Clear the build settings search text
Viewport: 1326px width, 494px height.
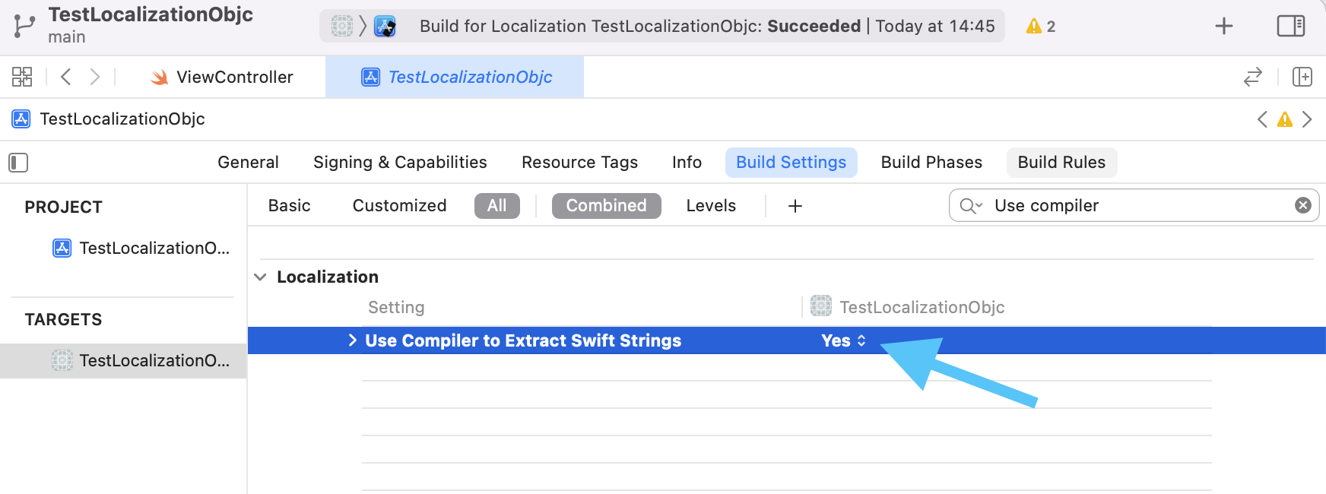click(x=1303, y=205)
